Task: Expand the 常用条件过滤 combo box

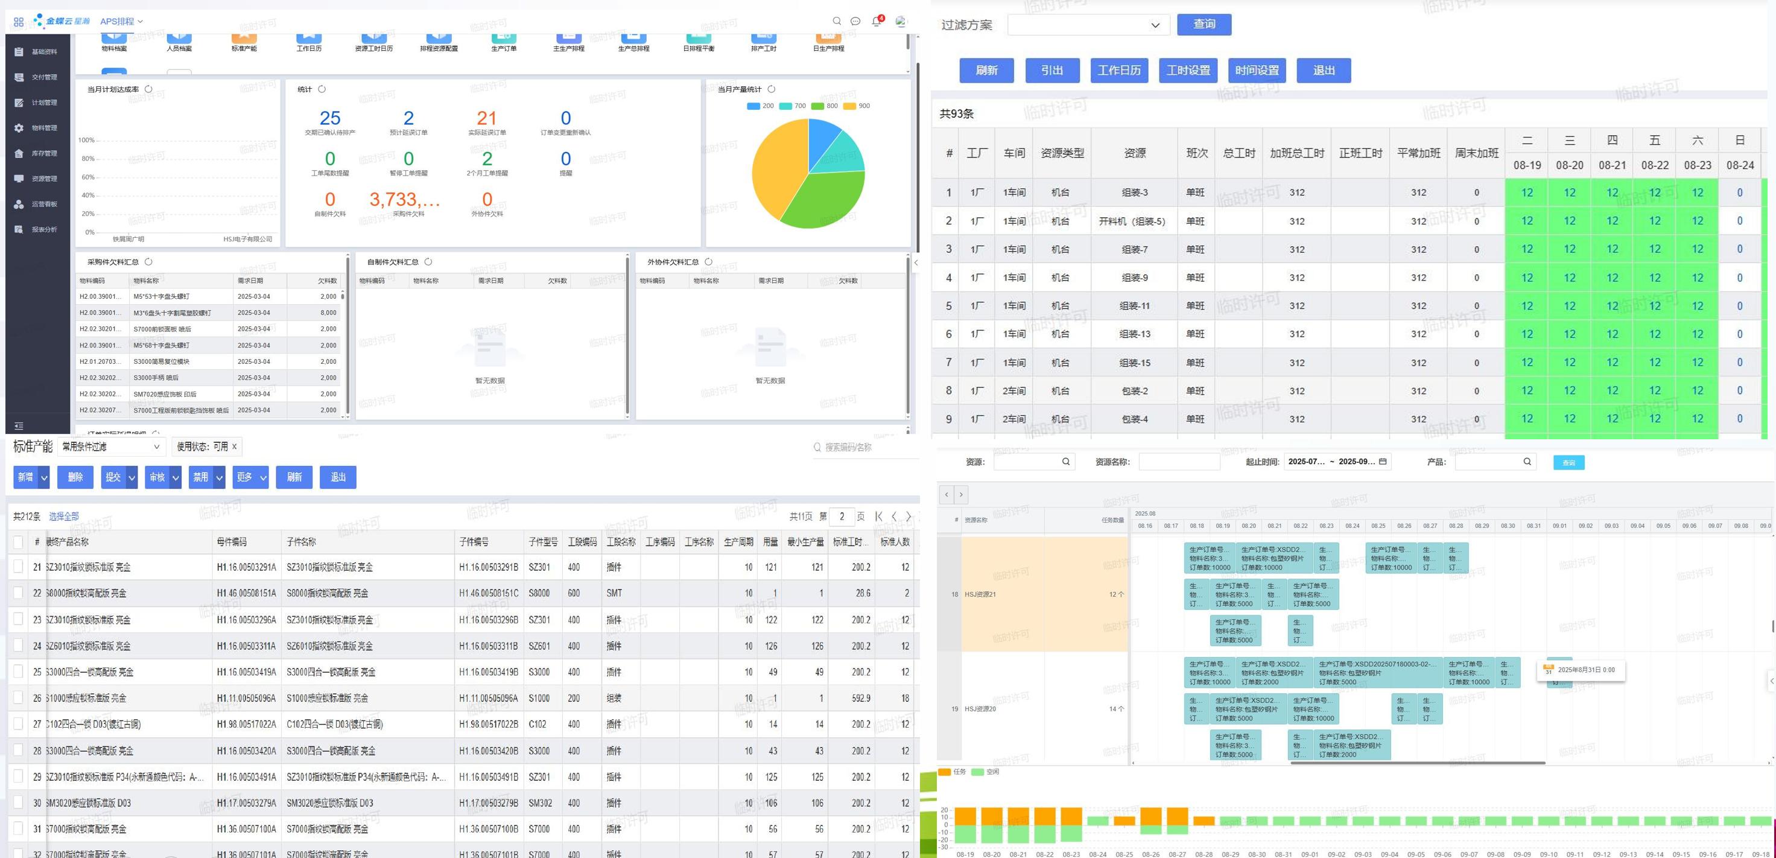Action: (111, 447)
